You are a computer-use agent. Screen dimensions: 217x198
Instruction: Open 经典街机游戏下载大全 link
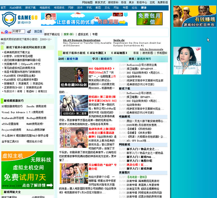click(x=17, y=52)
